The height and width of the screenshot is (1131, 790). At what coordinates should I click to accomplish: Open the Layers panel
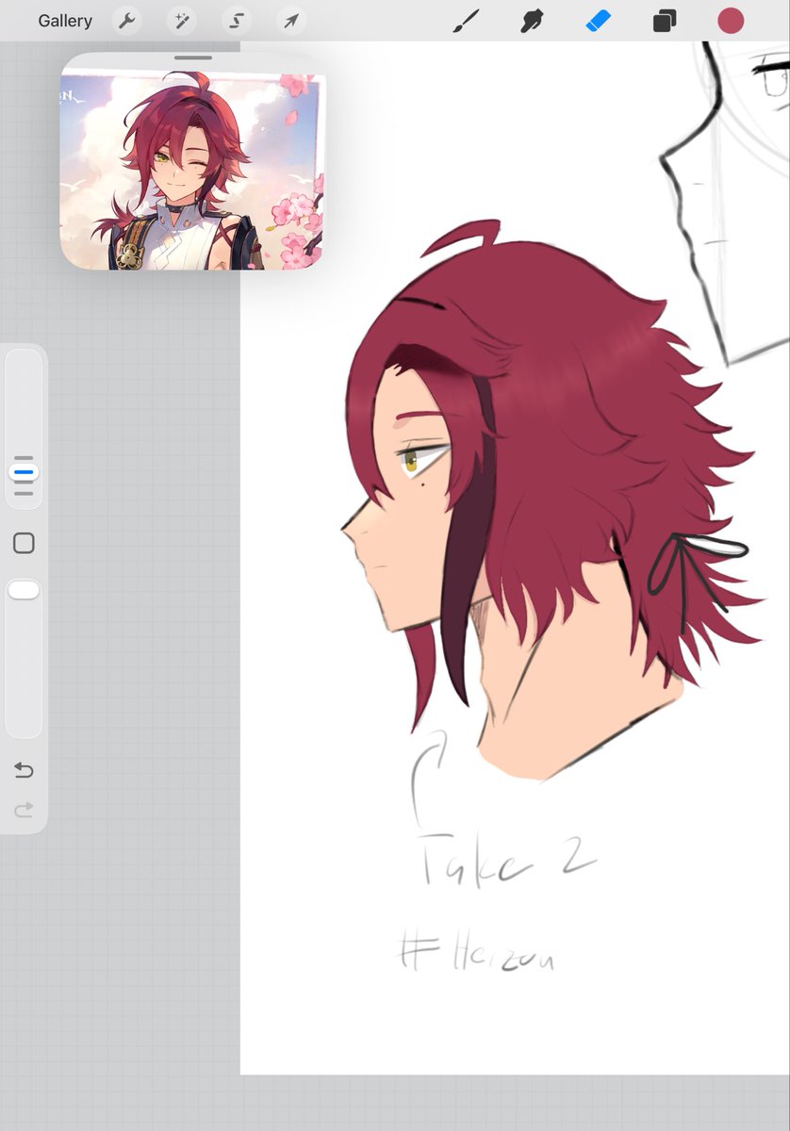point(665,21)
